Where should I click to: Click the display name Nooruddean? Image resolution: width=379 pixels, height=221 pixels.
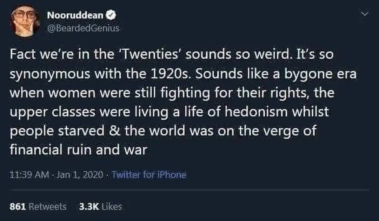coord(75,15)
